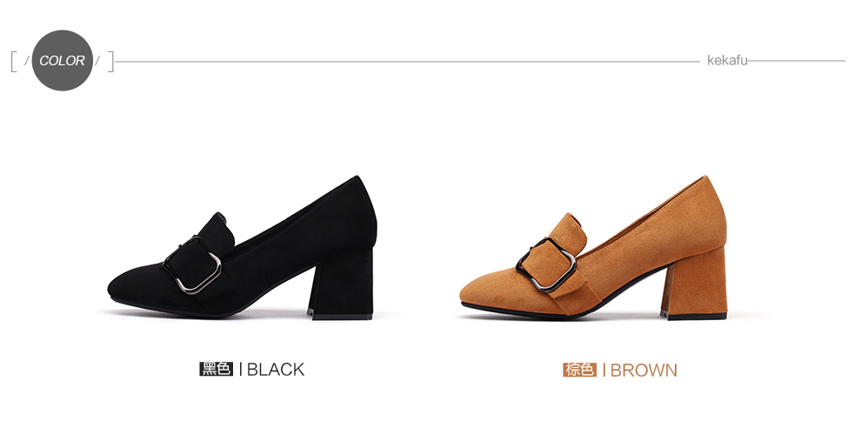861x421 pixels.
Task: Click the metal buckle on brown shoe
Action: (x=546, y=264)
